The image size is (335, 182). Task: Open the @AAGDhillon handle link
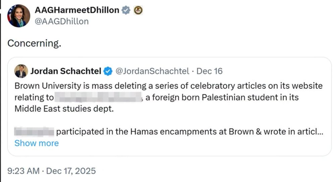62,21
